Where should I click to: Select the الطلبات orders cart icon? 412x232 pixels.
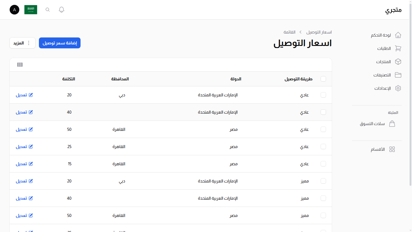click(x=398, y=48)
